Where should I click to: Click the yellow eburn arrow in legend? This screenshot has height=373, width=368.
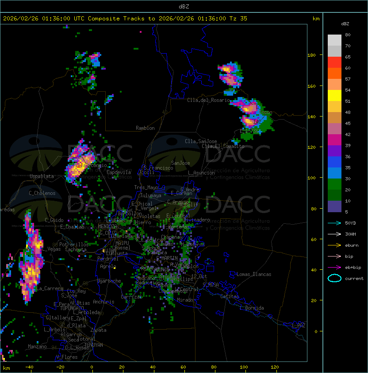coord(334,245)
